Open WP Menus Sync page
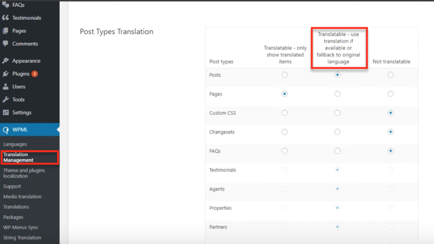Image resolution: width=434 pixels, height=244 pixels. (x=21, y=228)
